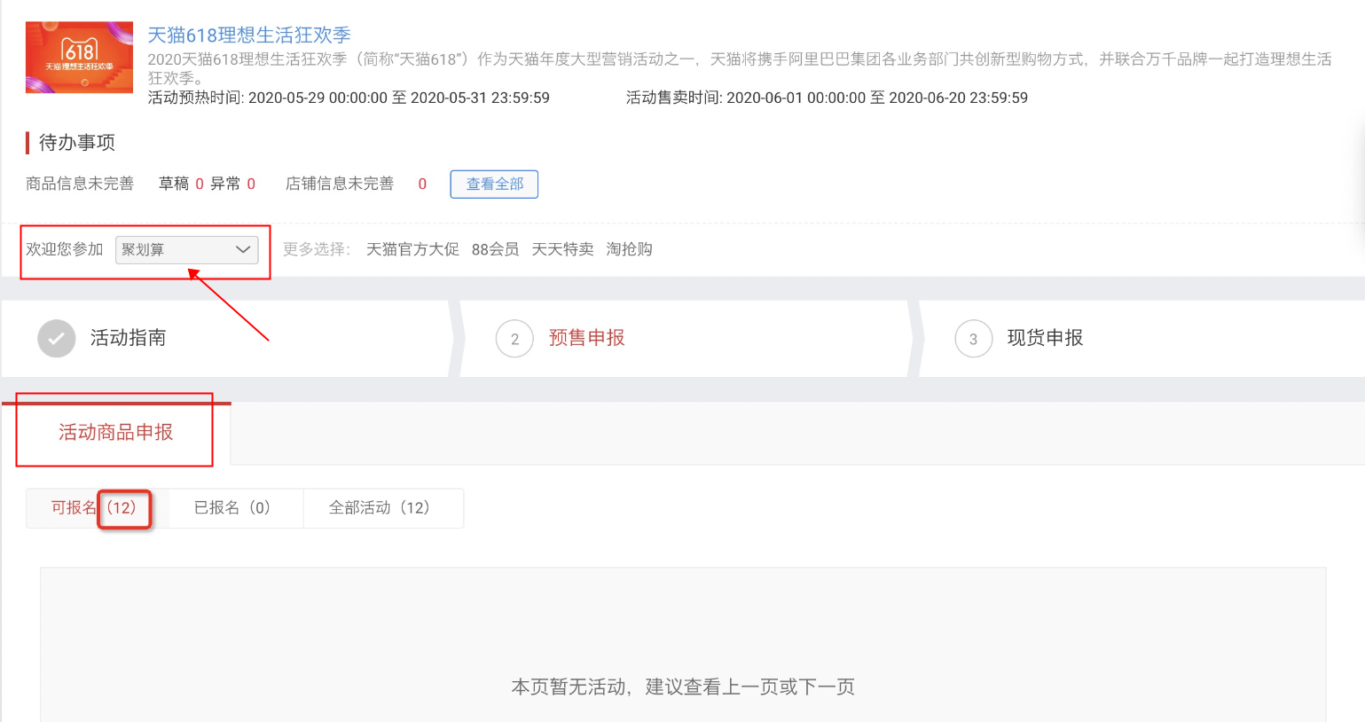Click the step 2 circle icon
1365x722 pixels.
click(514, 339)
